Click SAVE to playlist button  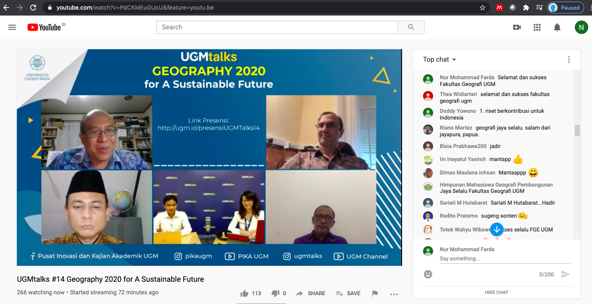click(348, 294)
